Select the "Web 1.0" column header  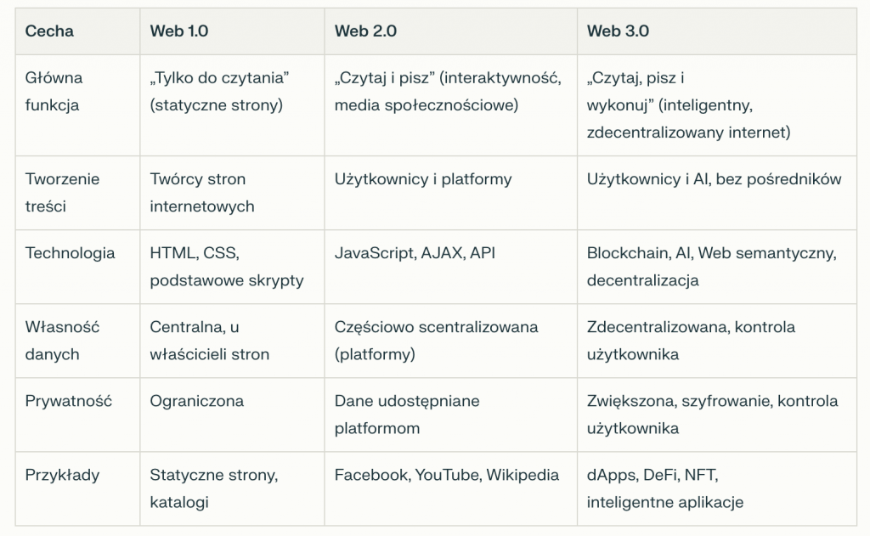[179, 31]
